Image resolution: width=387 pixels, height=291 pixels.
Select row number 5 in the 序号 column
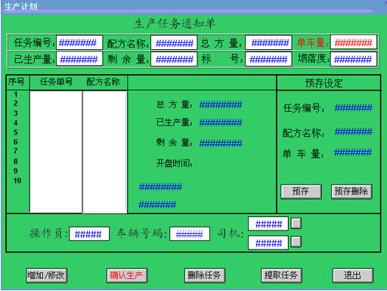pos(16,132)
